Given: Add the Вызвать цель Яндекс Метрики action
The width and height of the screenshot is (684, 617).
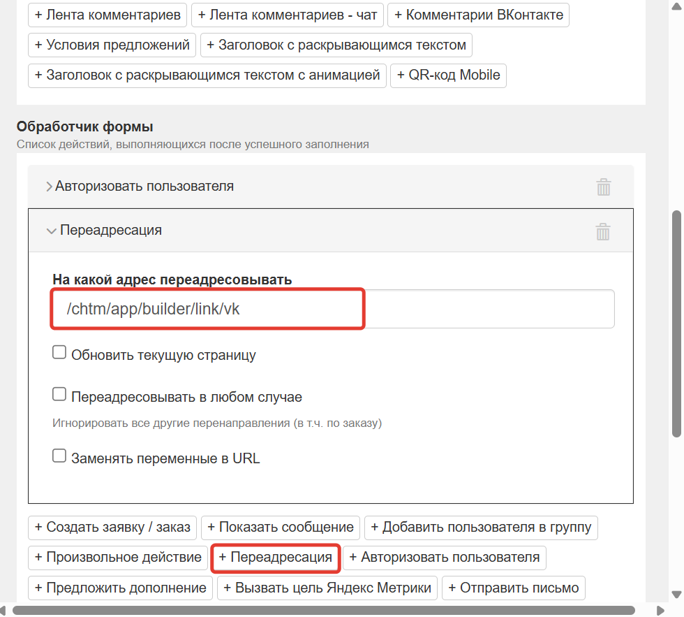Looking at the screenshot, I should (x=327, y=588).
